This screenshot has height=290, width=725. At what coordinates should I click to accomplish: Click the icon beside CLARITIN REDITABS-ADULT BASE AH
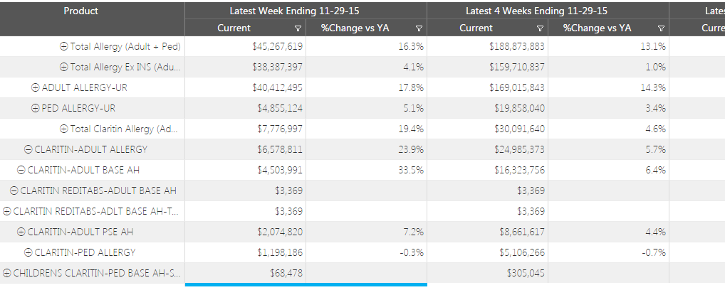click(x=14, y=191)
